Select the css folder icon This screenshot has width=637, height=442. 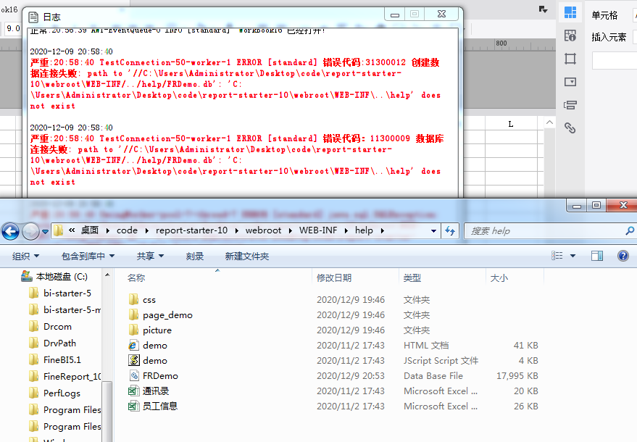point(133,300)
